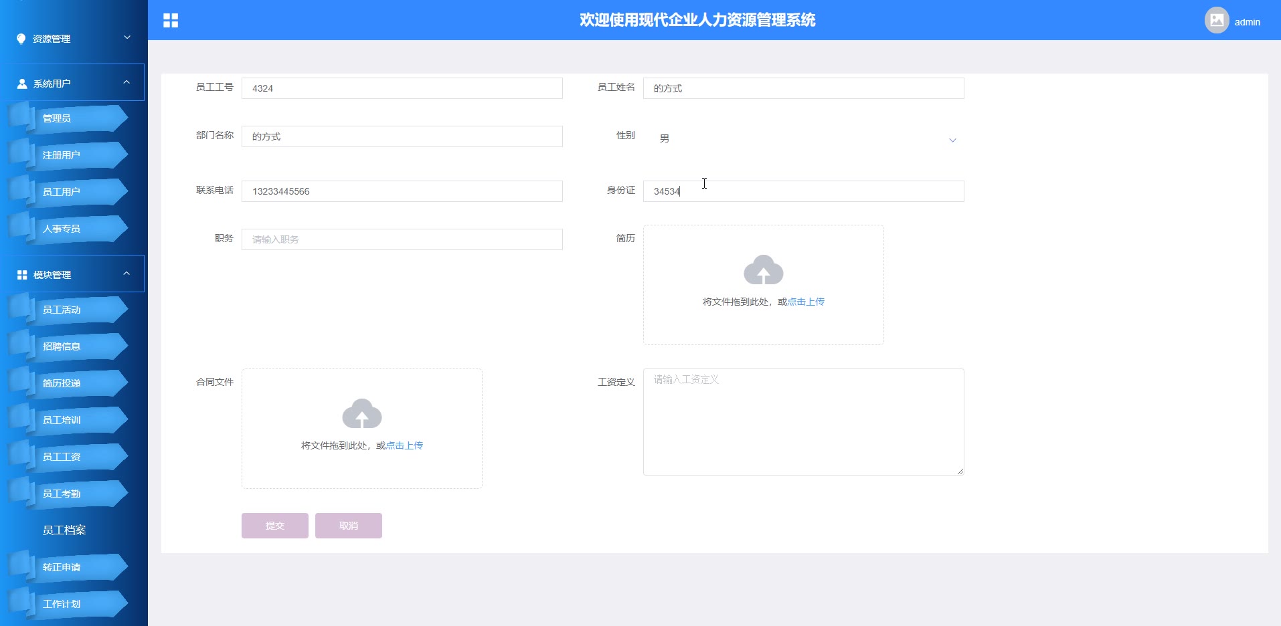The height and width of the screenshot is (626, 1281).
Task: Go to 员工工资 in the sidebar
Action: [x=62, y=457]
